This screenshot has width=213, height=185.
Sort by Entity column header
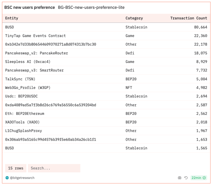tap(12, 18)
